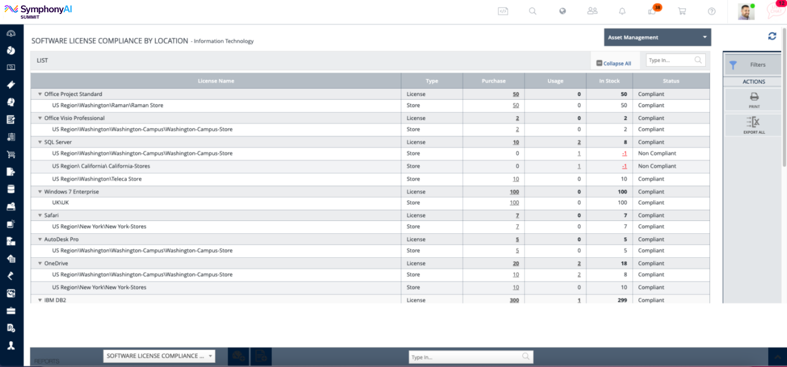Click the Export All spreadsheet icon
Screen dimensions: 787x367
[753, 122]
